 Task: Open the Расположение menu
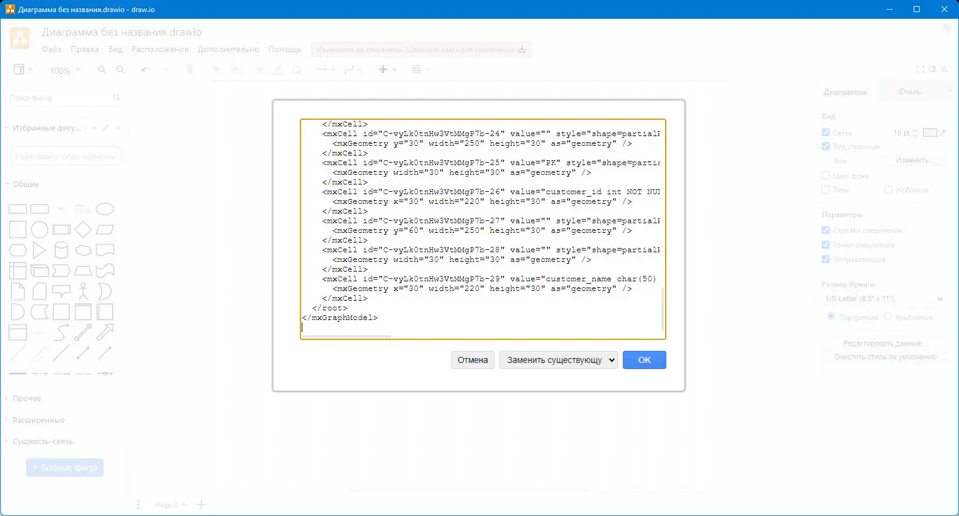click(x=160, y=50)
